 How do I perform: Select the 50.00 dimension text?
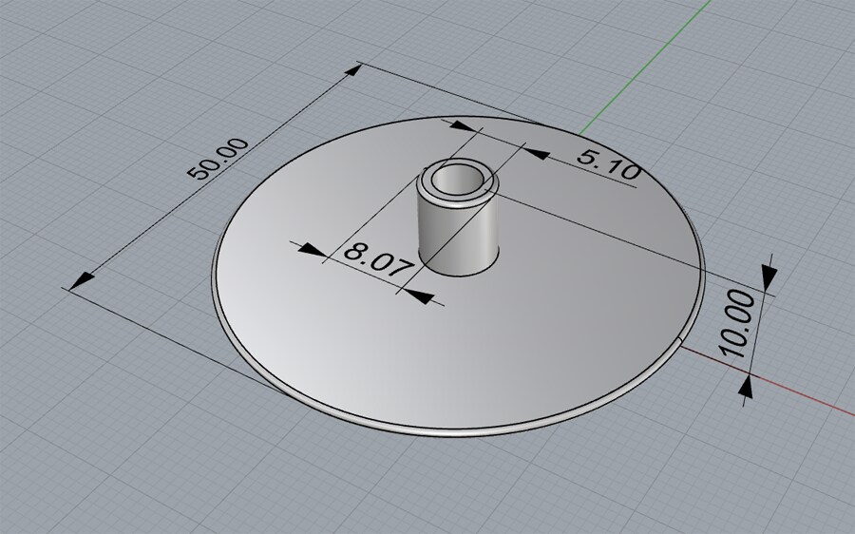click(x=219, y=158)
